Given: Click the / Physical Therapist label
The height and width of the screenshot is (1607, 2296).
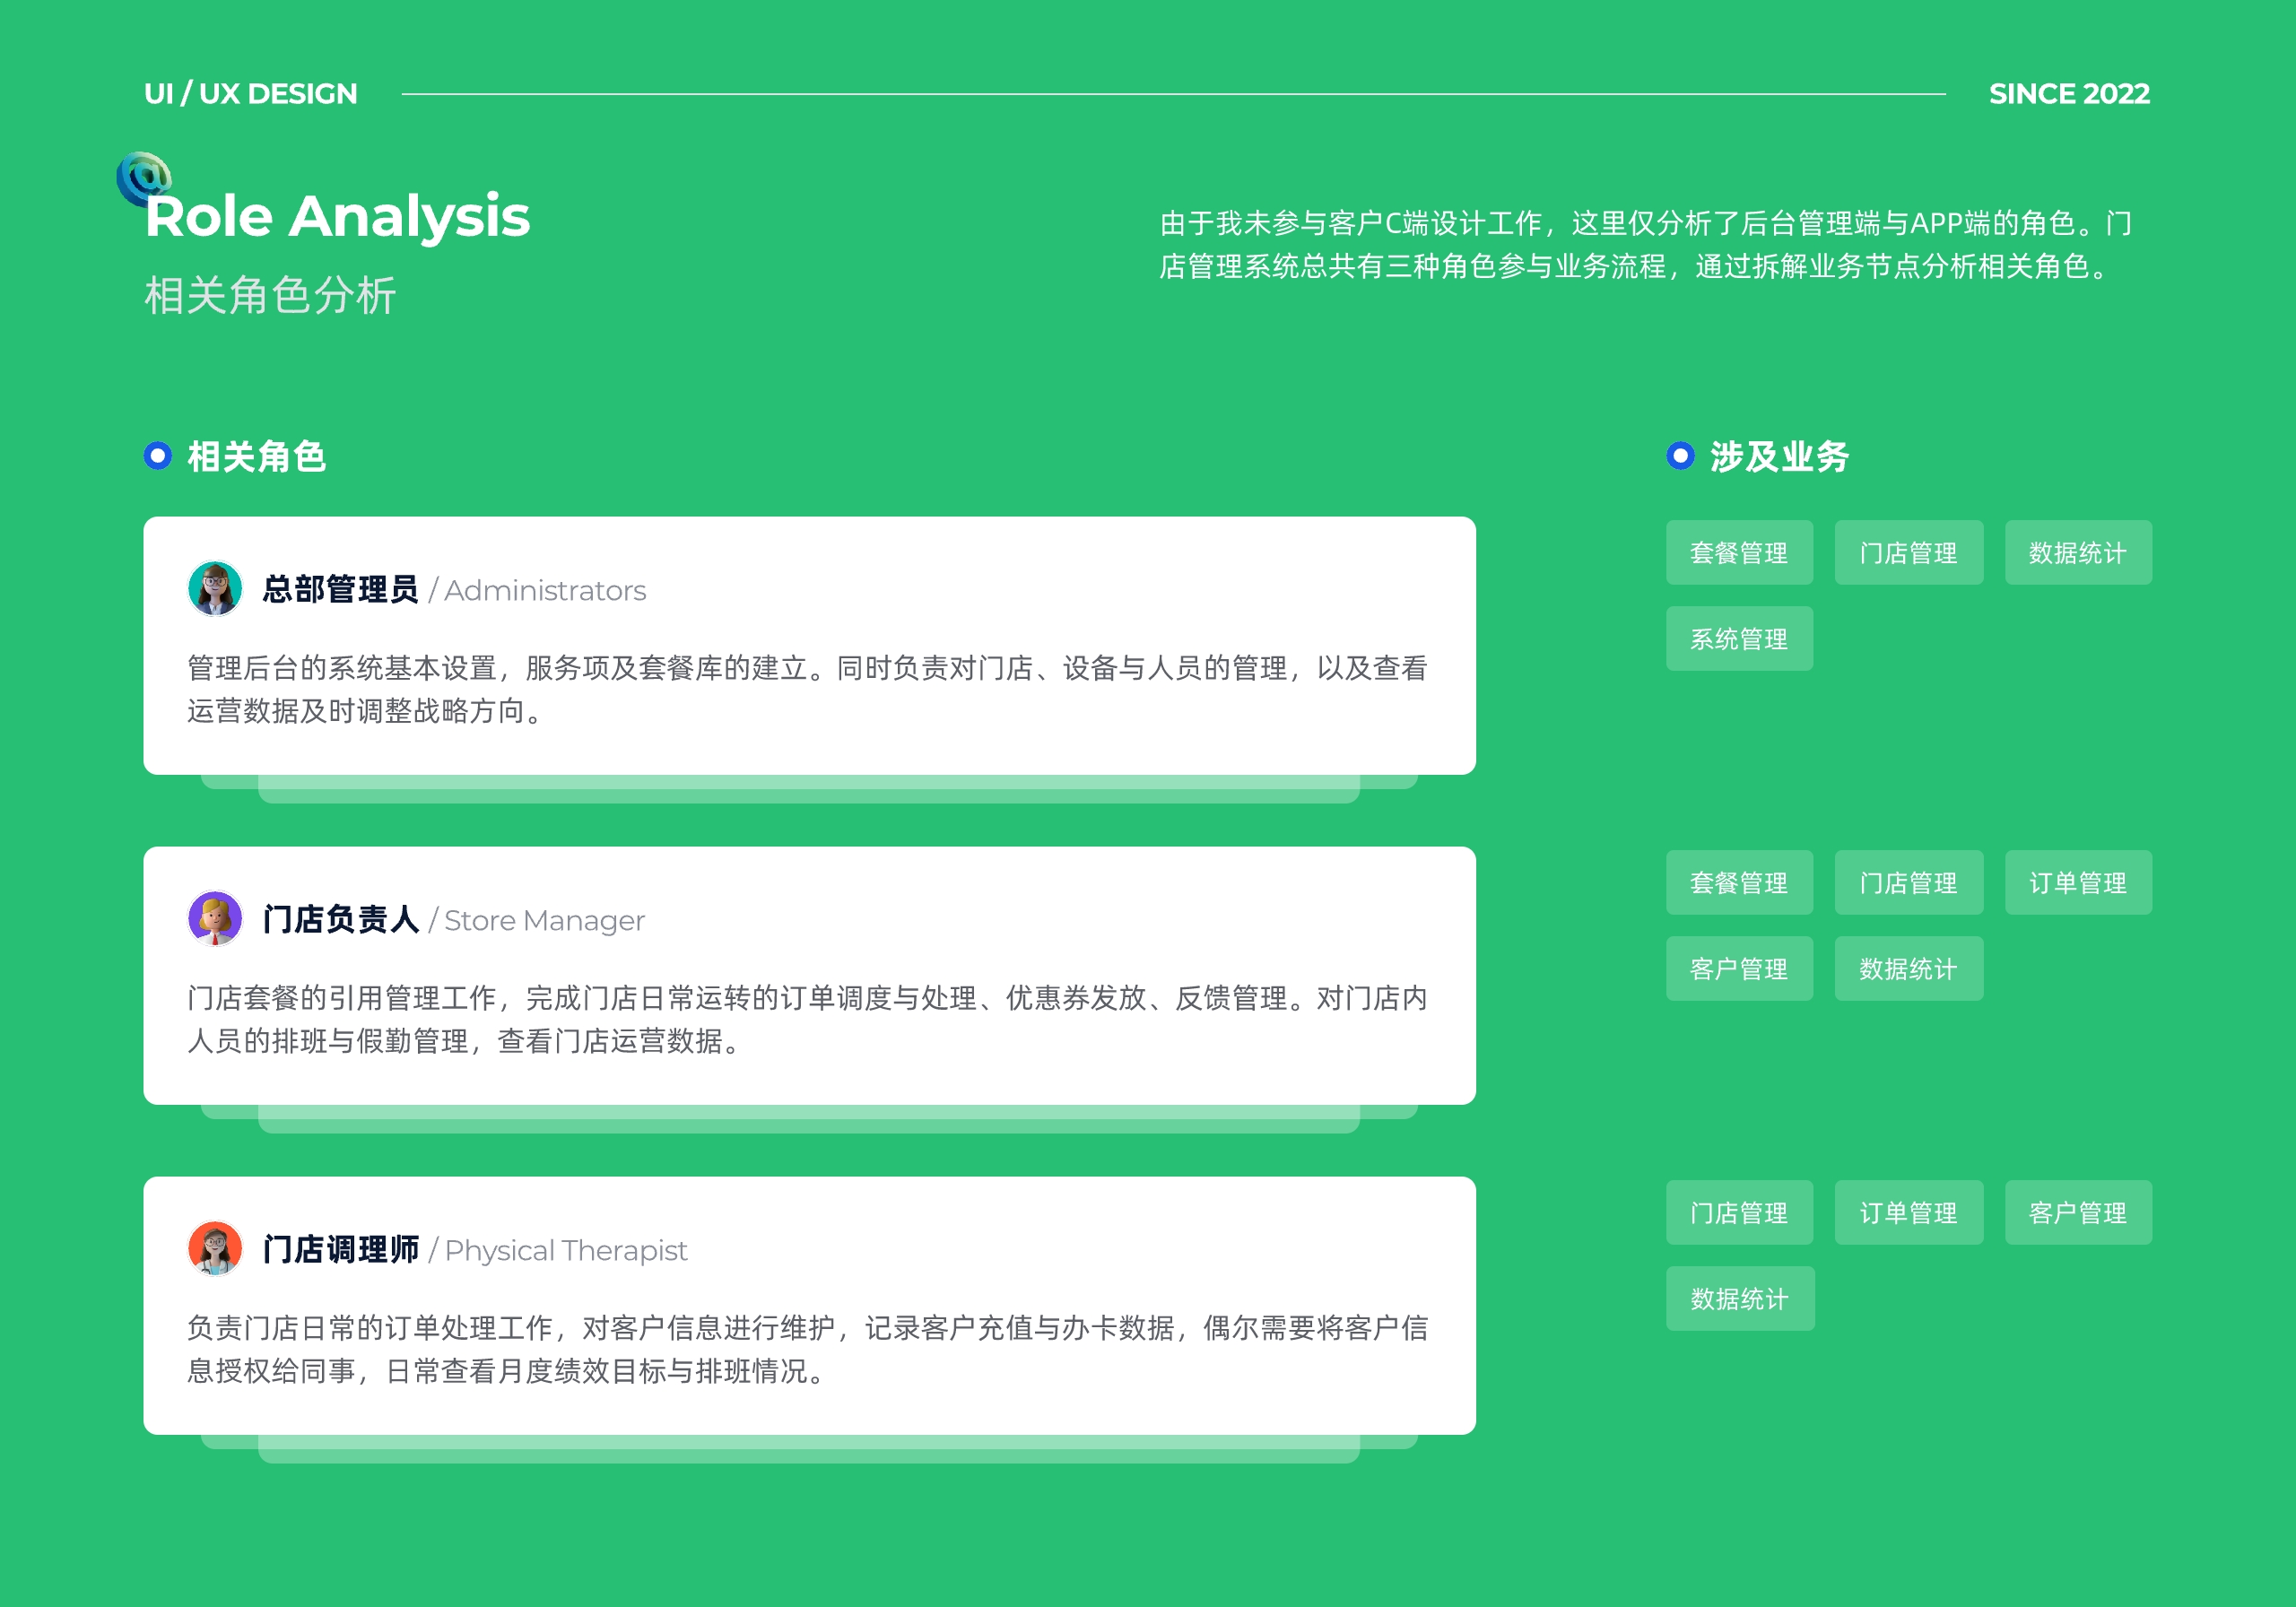Looking at the screenshot, I should [x=558, y=1250].
